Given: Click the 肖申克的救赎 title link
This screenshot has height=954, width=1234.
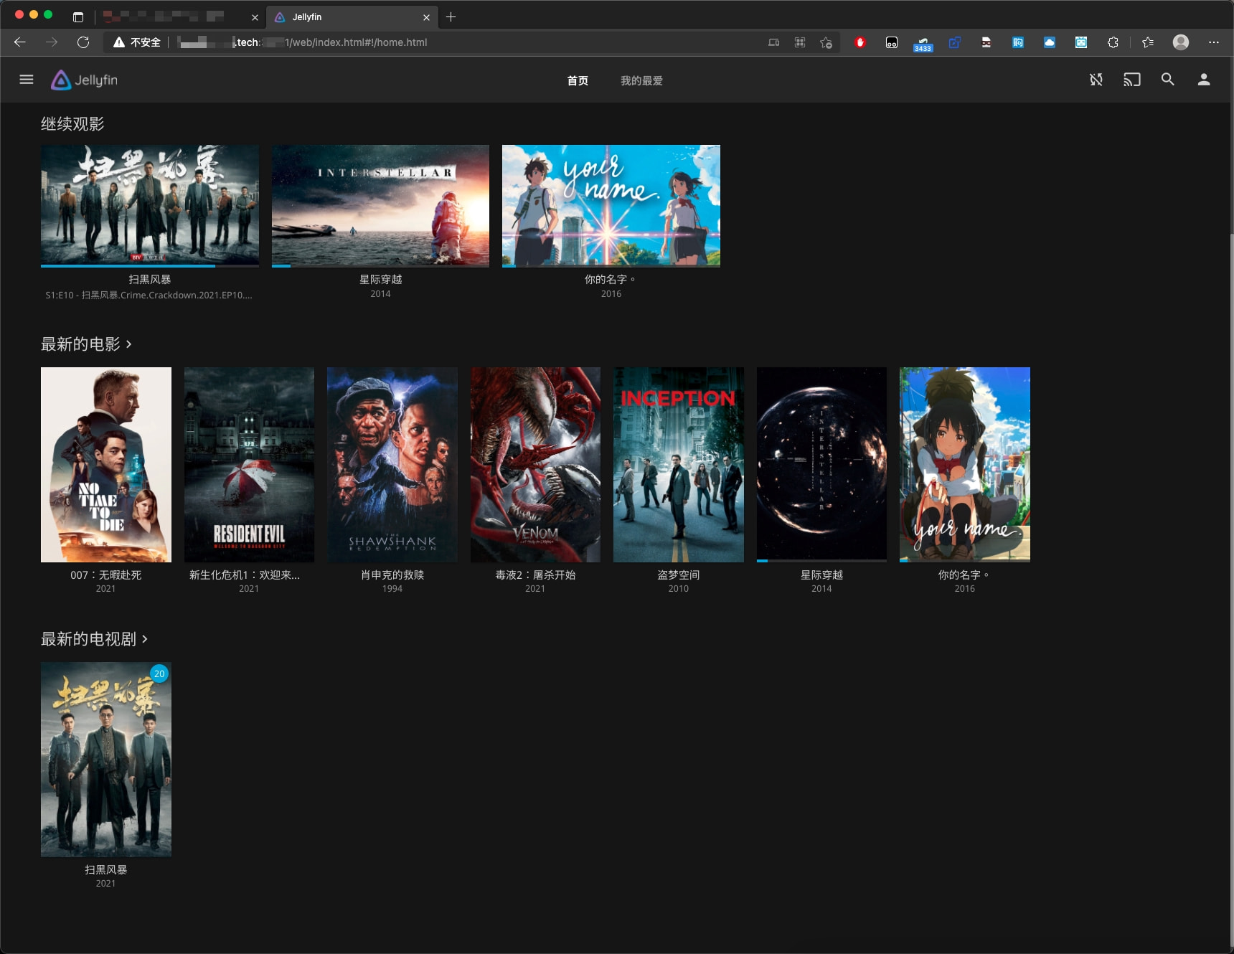Looking at the screenshot, I should 392,575.
